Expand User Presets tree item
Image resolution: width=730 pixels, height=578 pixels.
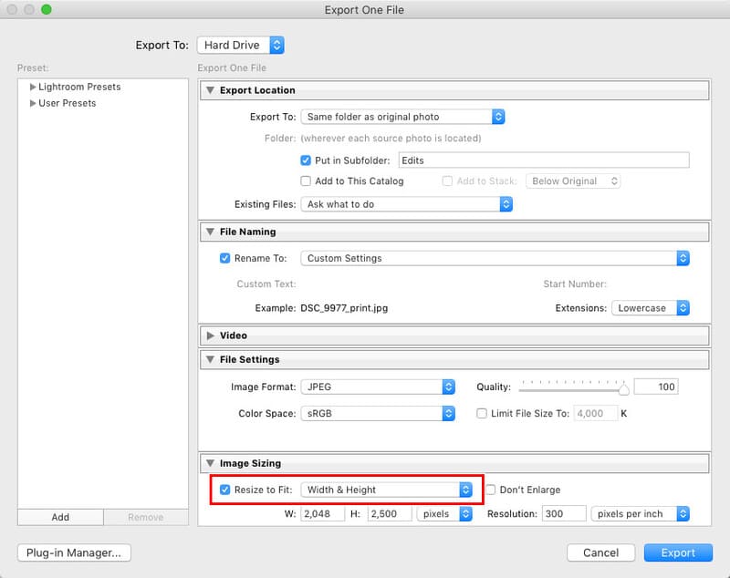pos(33,103)
